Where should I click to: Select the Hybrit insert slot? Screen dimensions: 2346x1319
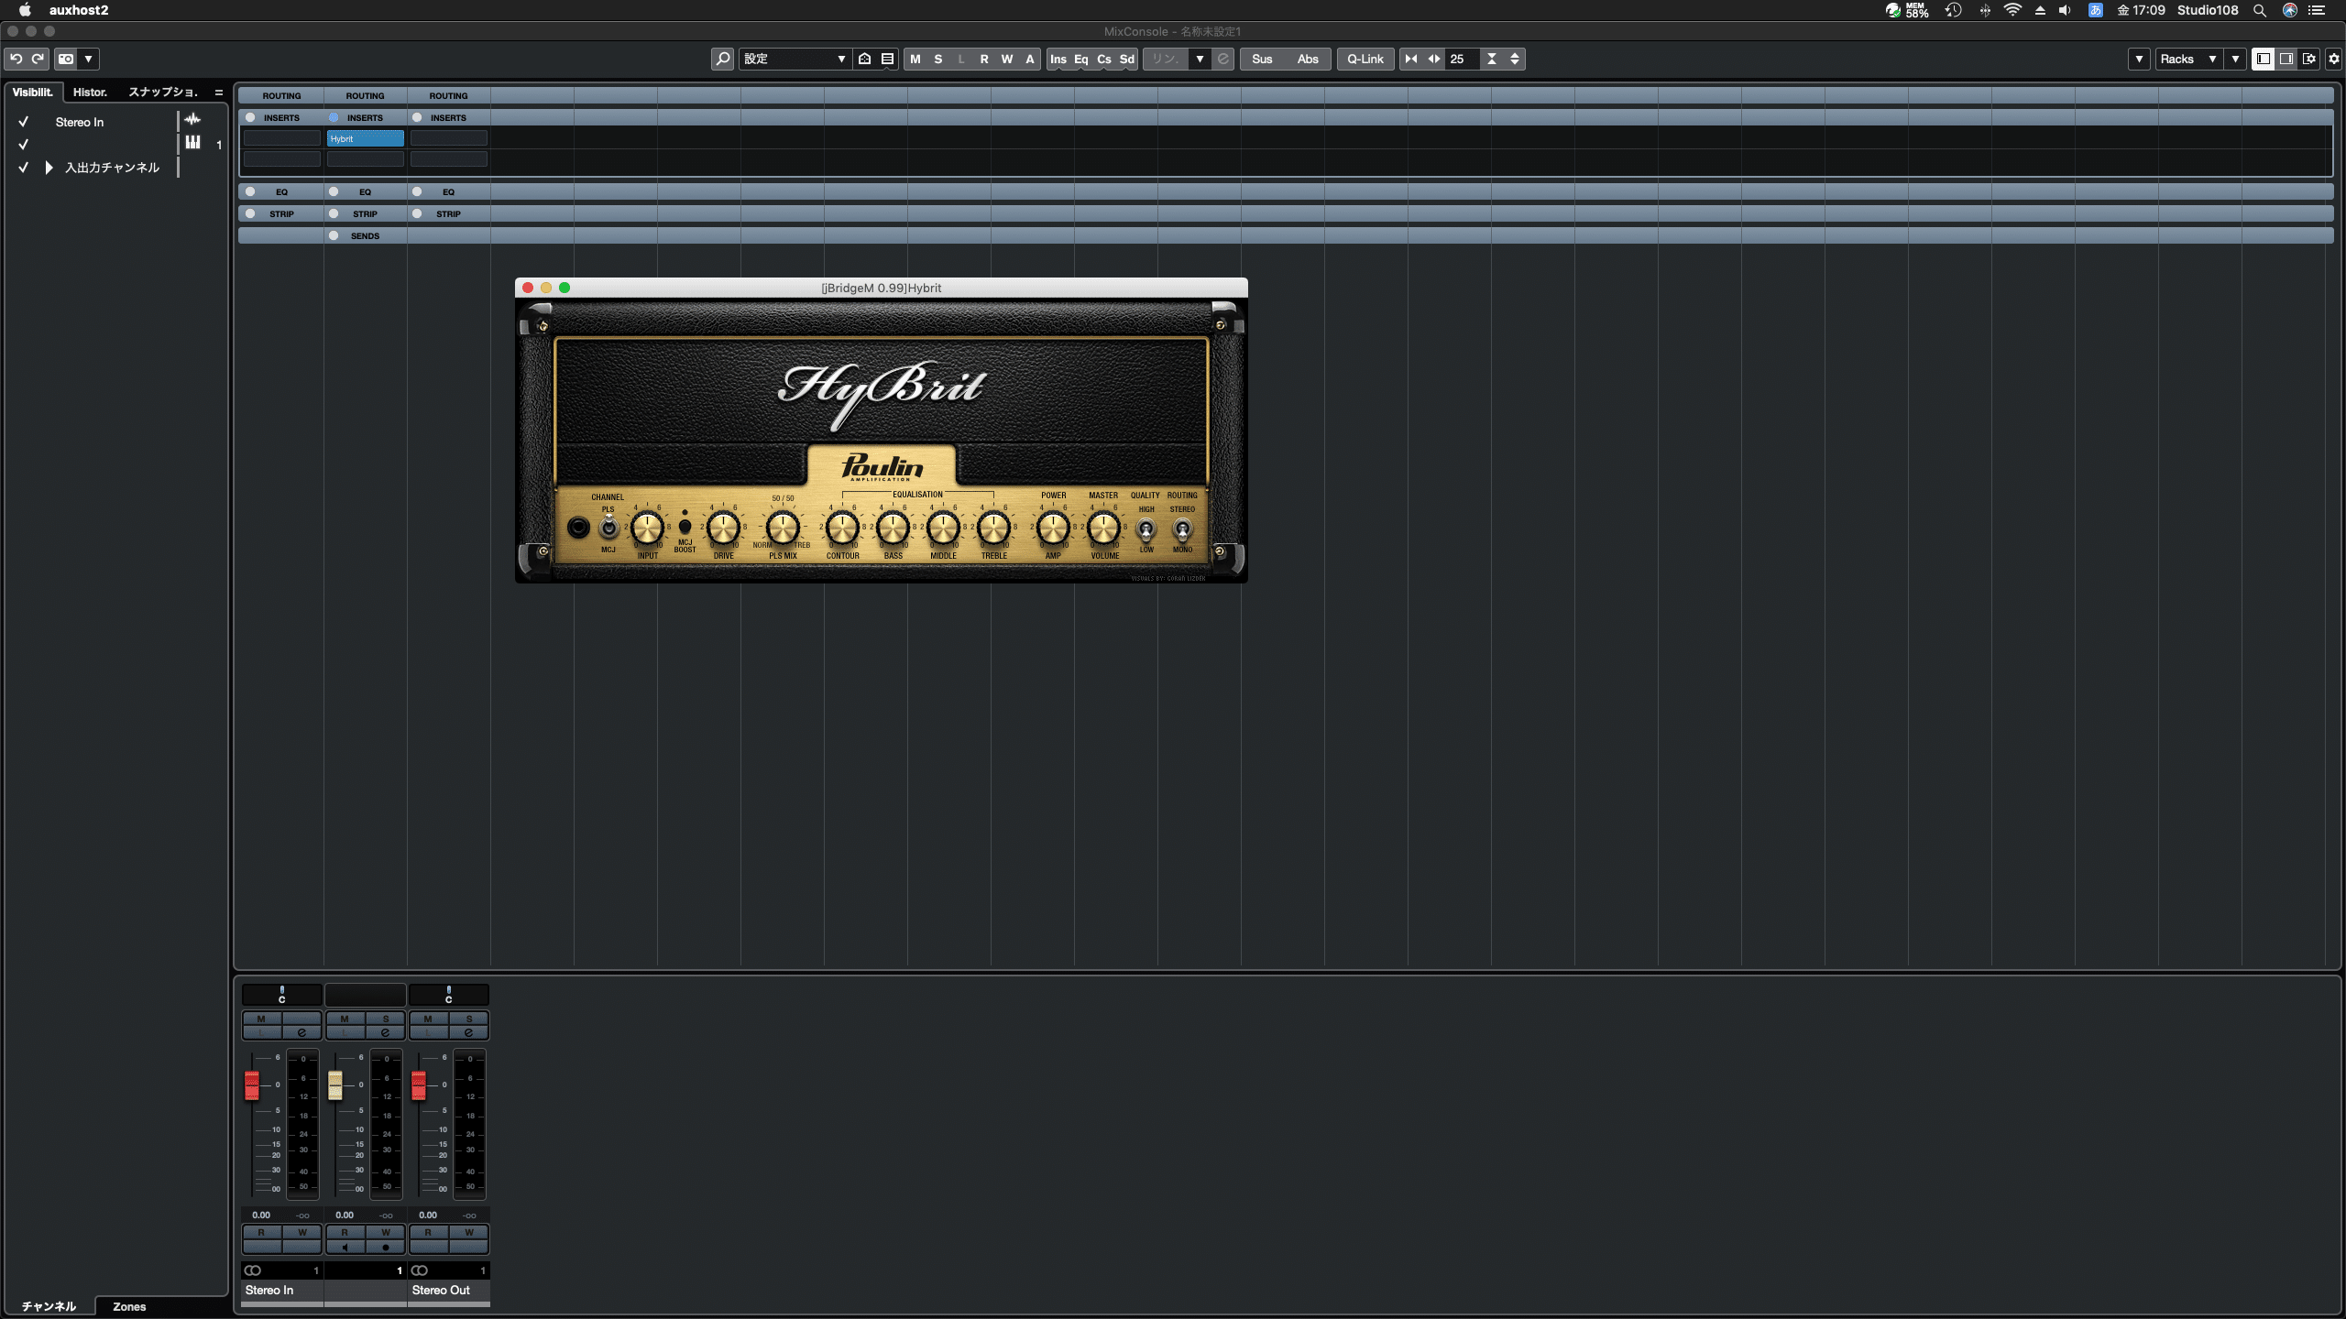coord(365,138)
